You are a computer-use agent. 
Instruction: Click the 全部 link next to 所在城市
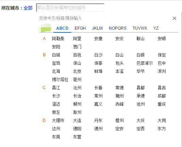tap(28, 8)
